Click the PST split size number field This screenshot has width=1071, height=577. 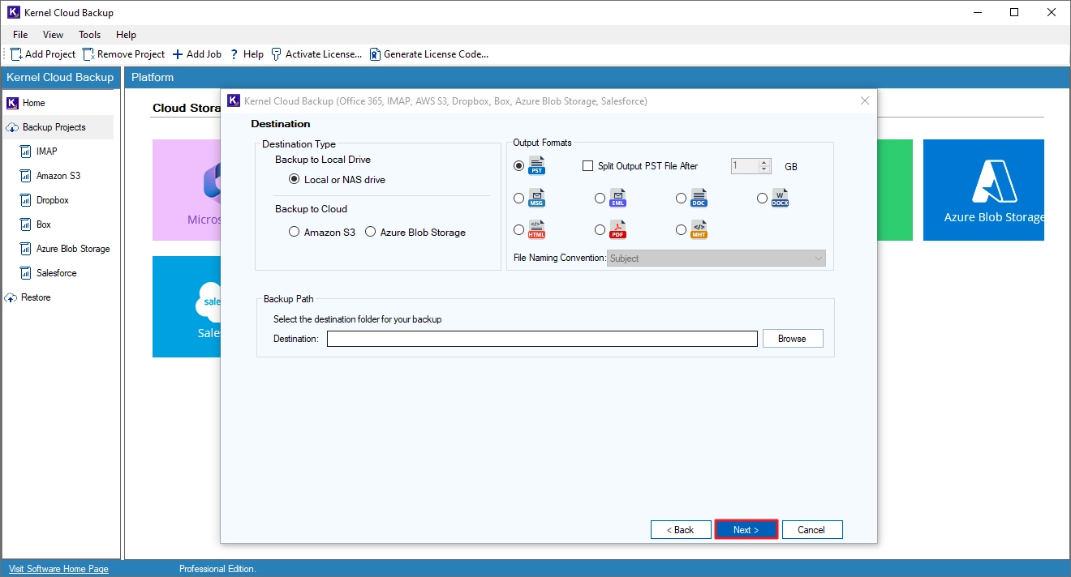[745, 166]
